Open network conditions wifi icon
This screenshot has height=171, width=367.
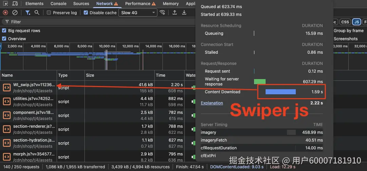(x=162, y=13)
